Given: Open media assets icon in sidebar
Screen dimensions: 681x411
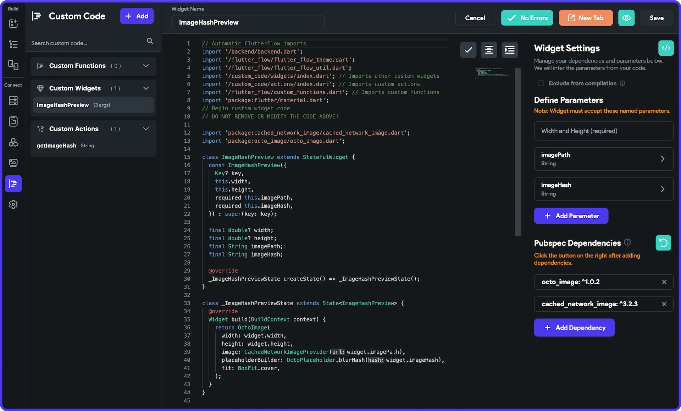Looking at the screenshot, I should pos(13,163).
